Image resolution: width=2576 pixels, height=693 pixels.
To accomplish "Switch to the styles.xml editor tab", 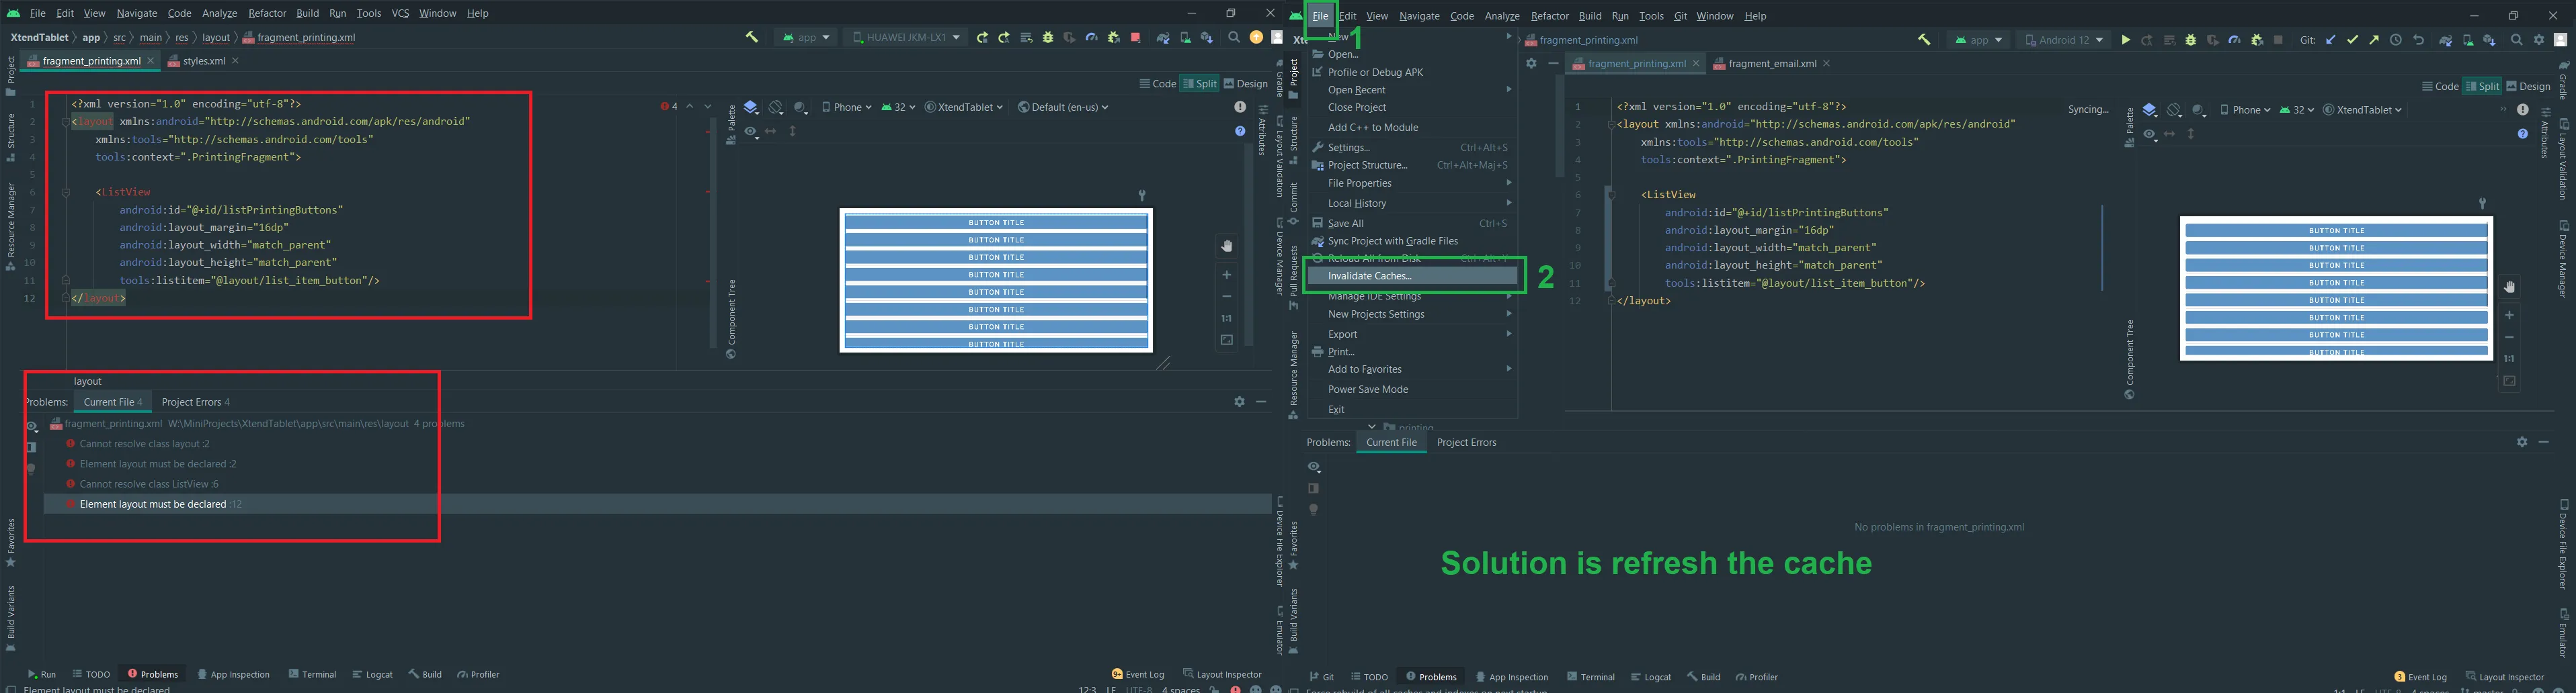I will 204,61.
